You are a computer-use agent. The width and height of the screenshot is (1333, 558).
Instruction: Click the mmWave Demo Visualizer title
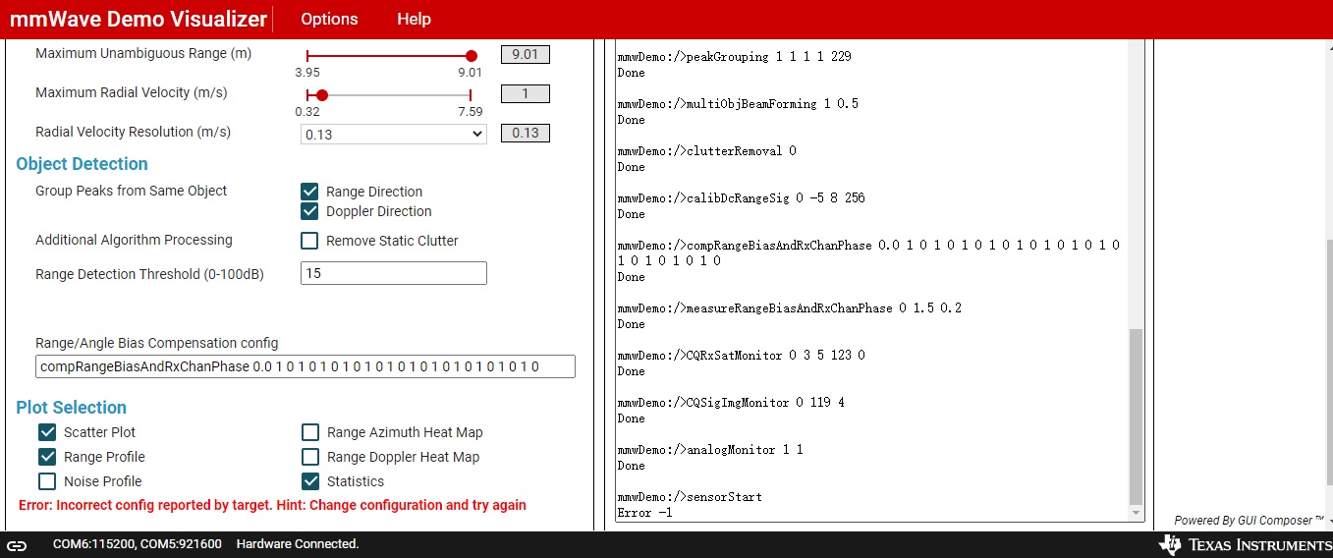(x=139, y=20)
